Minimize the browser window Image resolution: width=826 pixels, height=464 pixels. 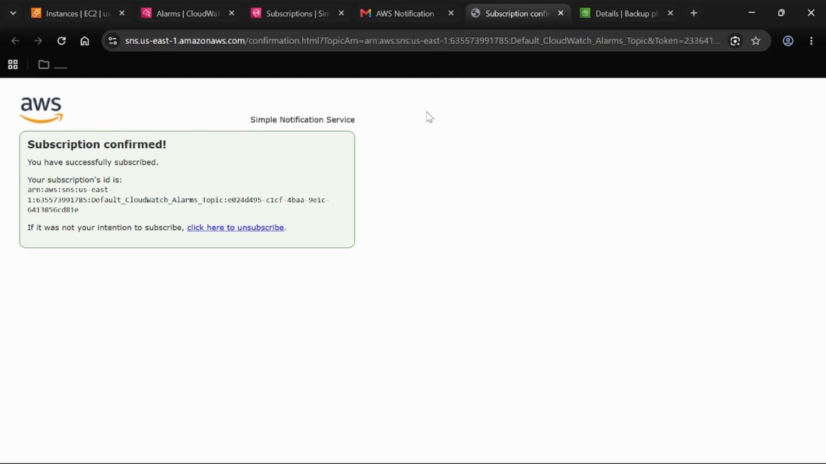[x=752, y=13]
